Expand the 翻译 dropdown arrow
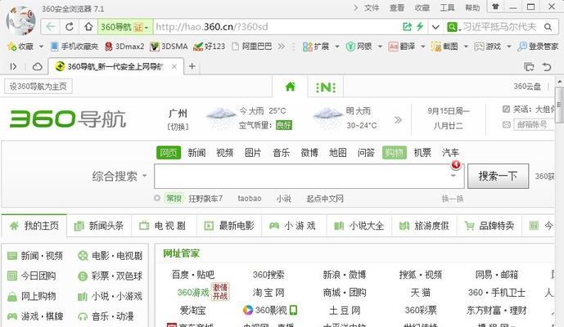The height and width of the screenshot is (327, 564). (423, 47)
